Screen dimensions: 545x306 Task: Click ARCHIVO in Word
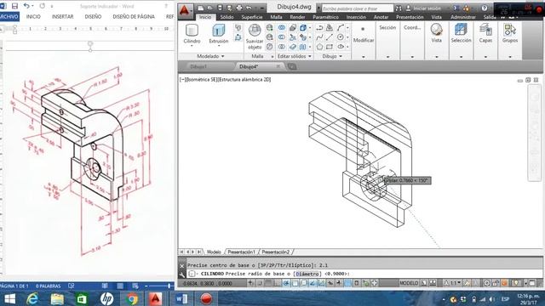pos(9,17)
